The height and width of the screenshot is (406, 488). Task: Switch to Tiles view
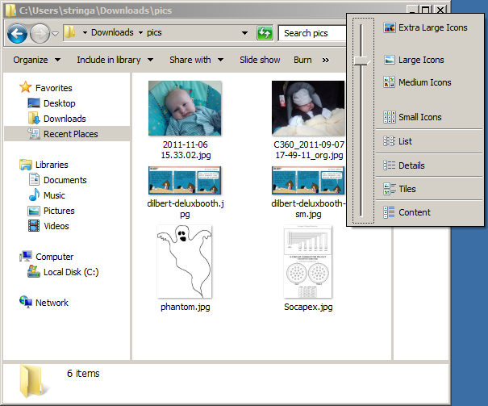(407, 189)
